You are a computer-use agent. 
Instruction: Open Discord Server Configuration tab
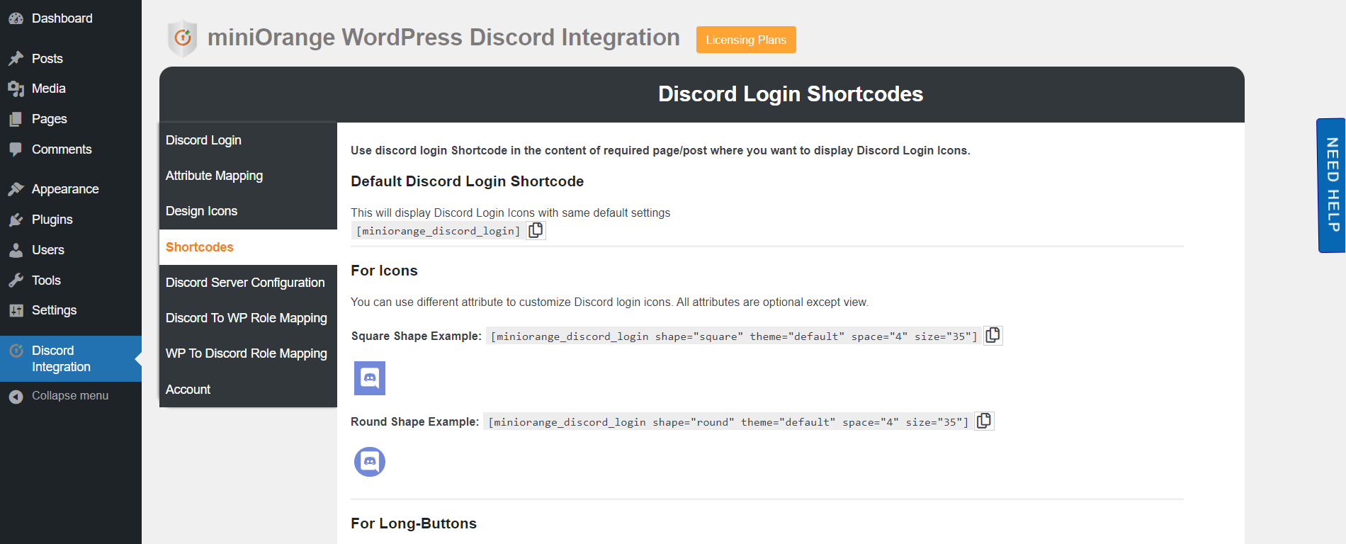click(248, 283)
